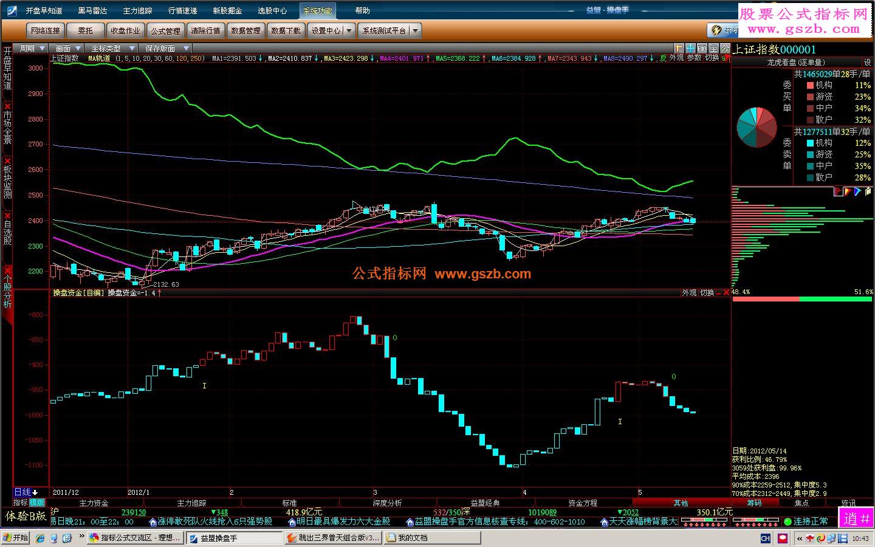The image size is (875, 547).
Task: Click the 网络连接 toolbar button
Action: pyautogui.click(x=46, y=30)
